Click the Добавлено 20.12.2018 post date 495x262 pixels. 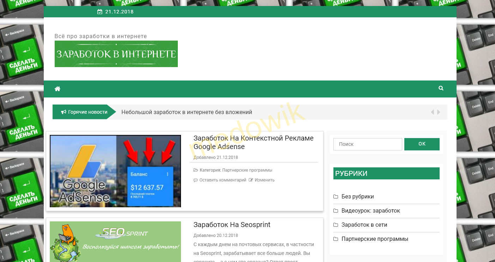click(216, 236)
